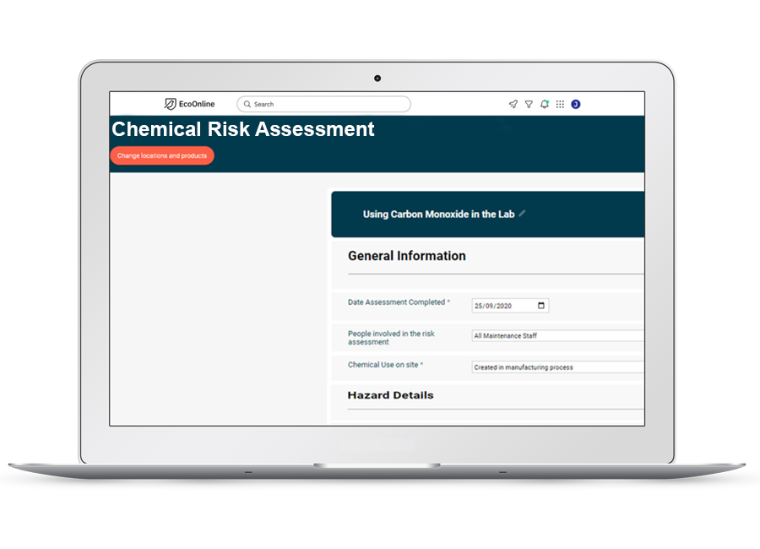Screen dimensions: 760x549
Task: Open the paper plane send icon
Action: pyautogui.click(x=513, y=104)
